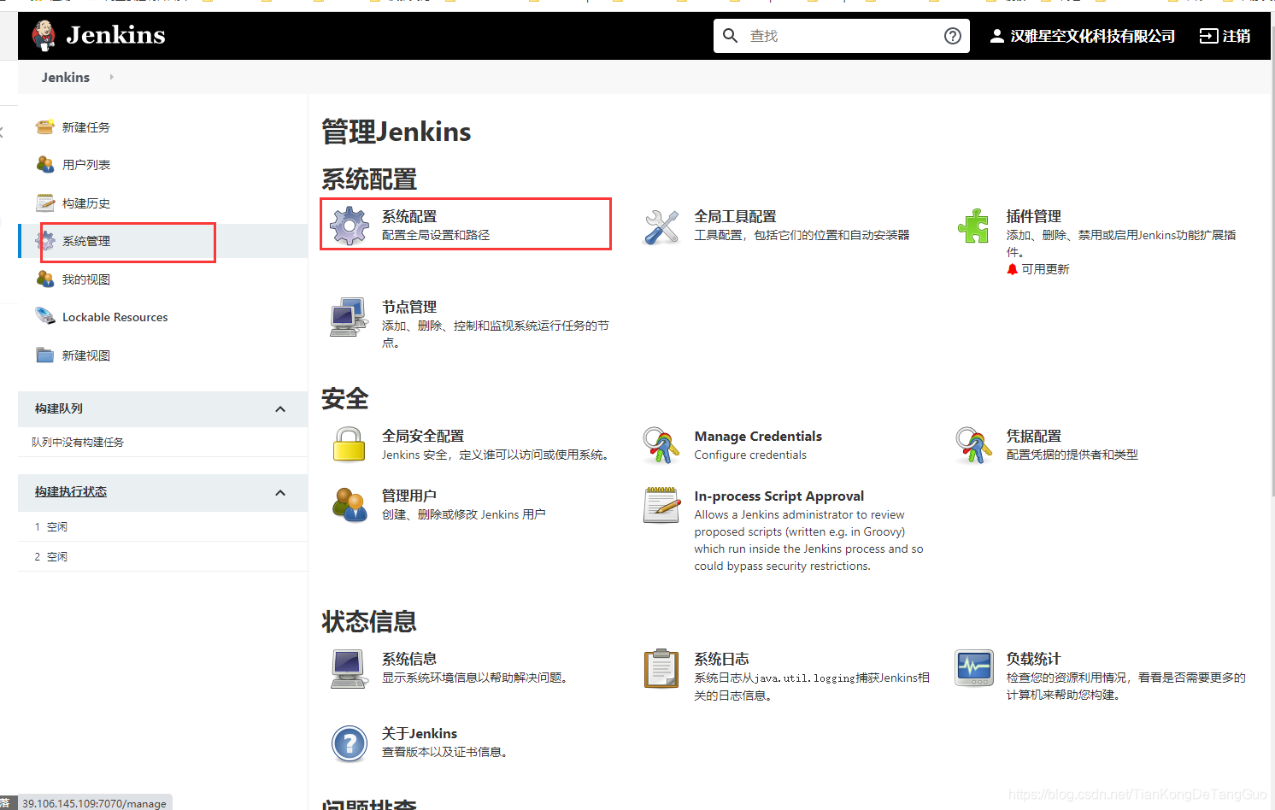The width and height of the screenshot is (1275, 810).
Task: Click the 系统日志 clipboard icon
Action: click(x=661, y=668)
